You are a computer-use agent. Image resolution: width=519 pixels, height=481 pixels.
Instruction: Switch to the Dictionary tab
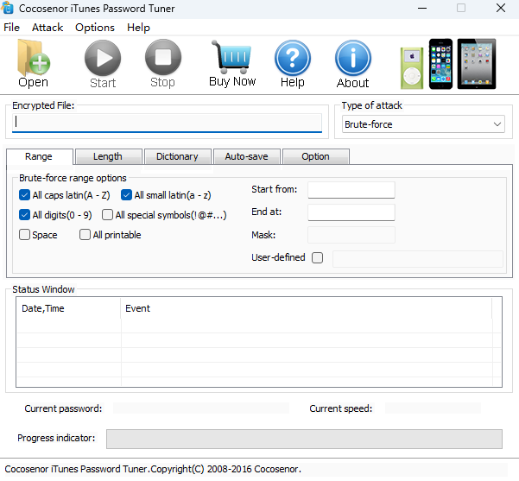click(x=177, y=156)
